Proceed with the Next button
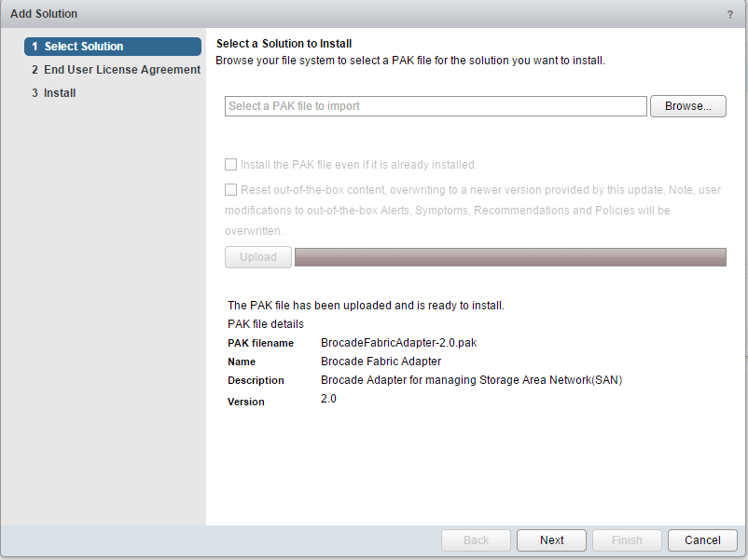Screen dimensions: 748x560 [551, 540]
